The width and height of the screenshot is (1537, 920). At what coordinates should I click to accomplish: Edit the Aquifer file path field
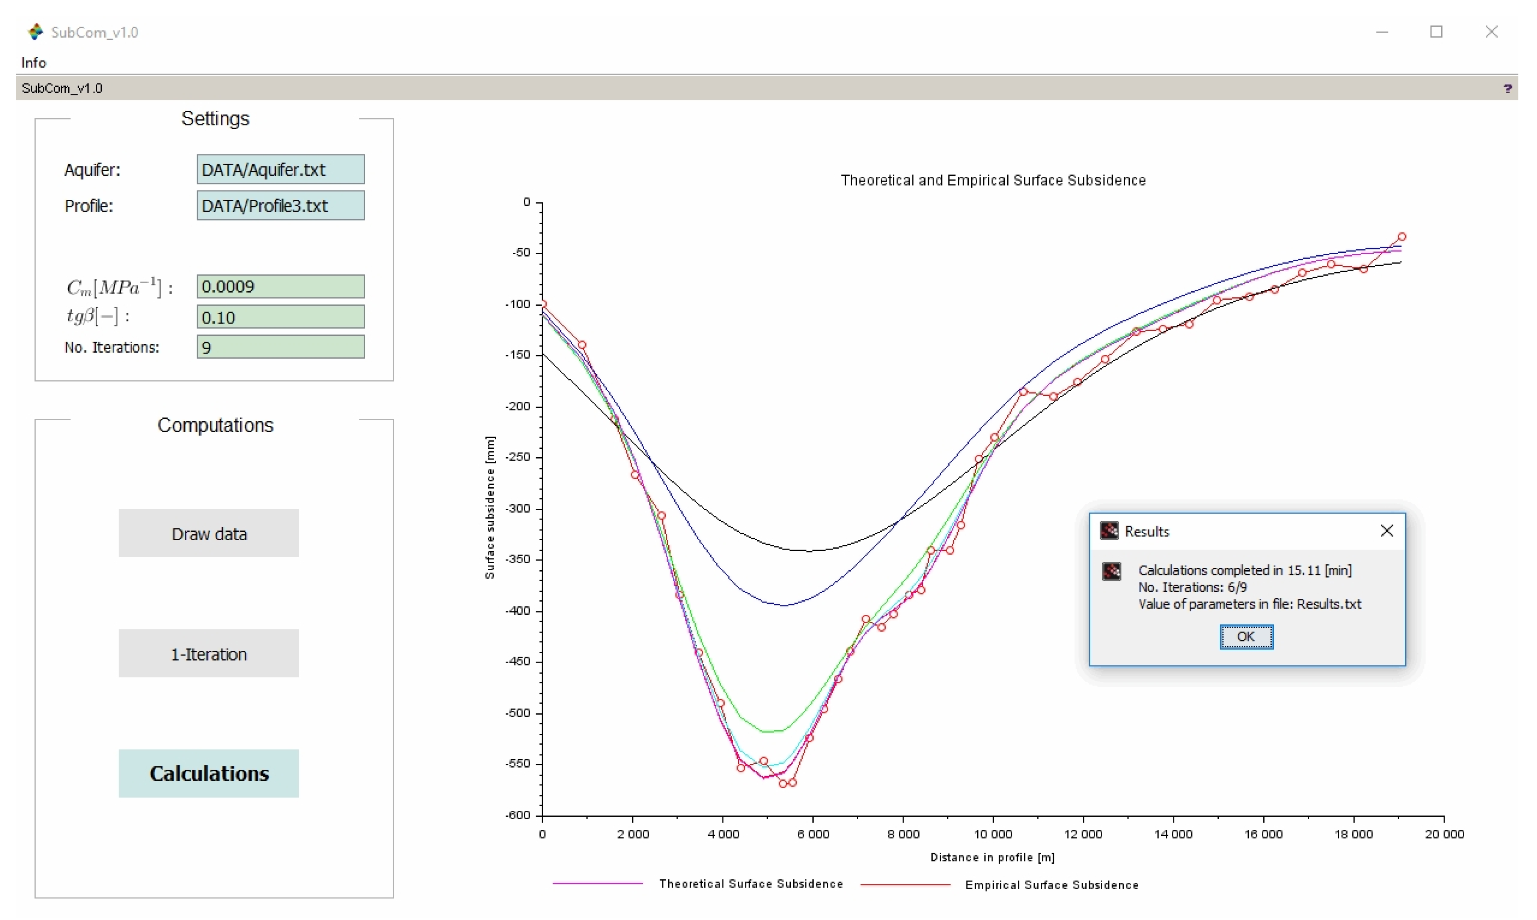pyautogui.click(x=281, y=169)
